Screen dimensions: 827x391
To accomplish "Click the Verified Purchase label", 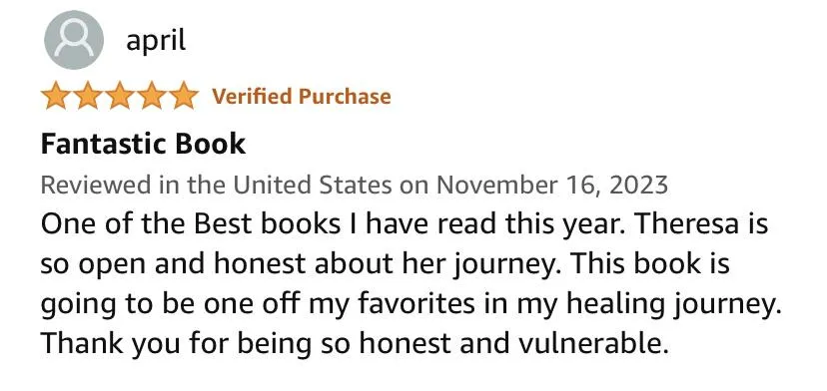I will pos(302,97).
